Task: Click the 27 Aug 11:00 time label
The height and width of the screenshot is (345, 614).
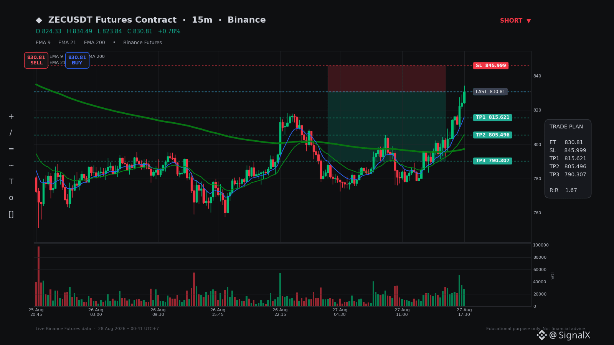Action: point(402,312)
